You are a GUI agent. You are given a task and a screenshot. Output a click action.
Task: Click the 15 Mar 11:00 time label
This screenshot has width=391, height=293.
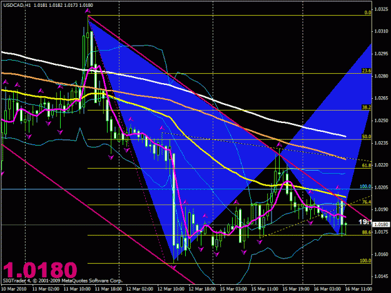[265, 289]
